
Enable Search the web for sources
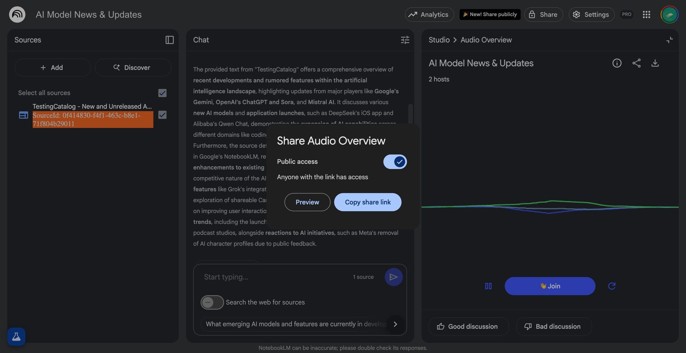pos(212,302)
